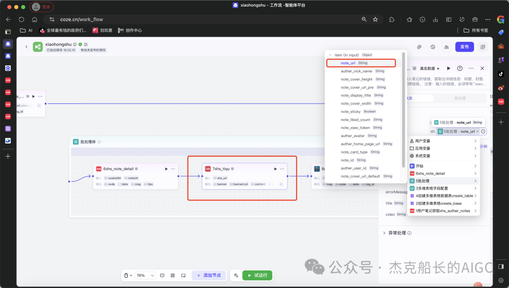The image size is (509, 288).
Task: Switch to the 批处理 batch mode toggle
Action: [x=460, y=98]
